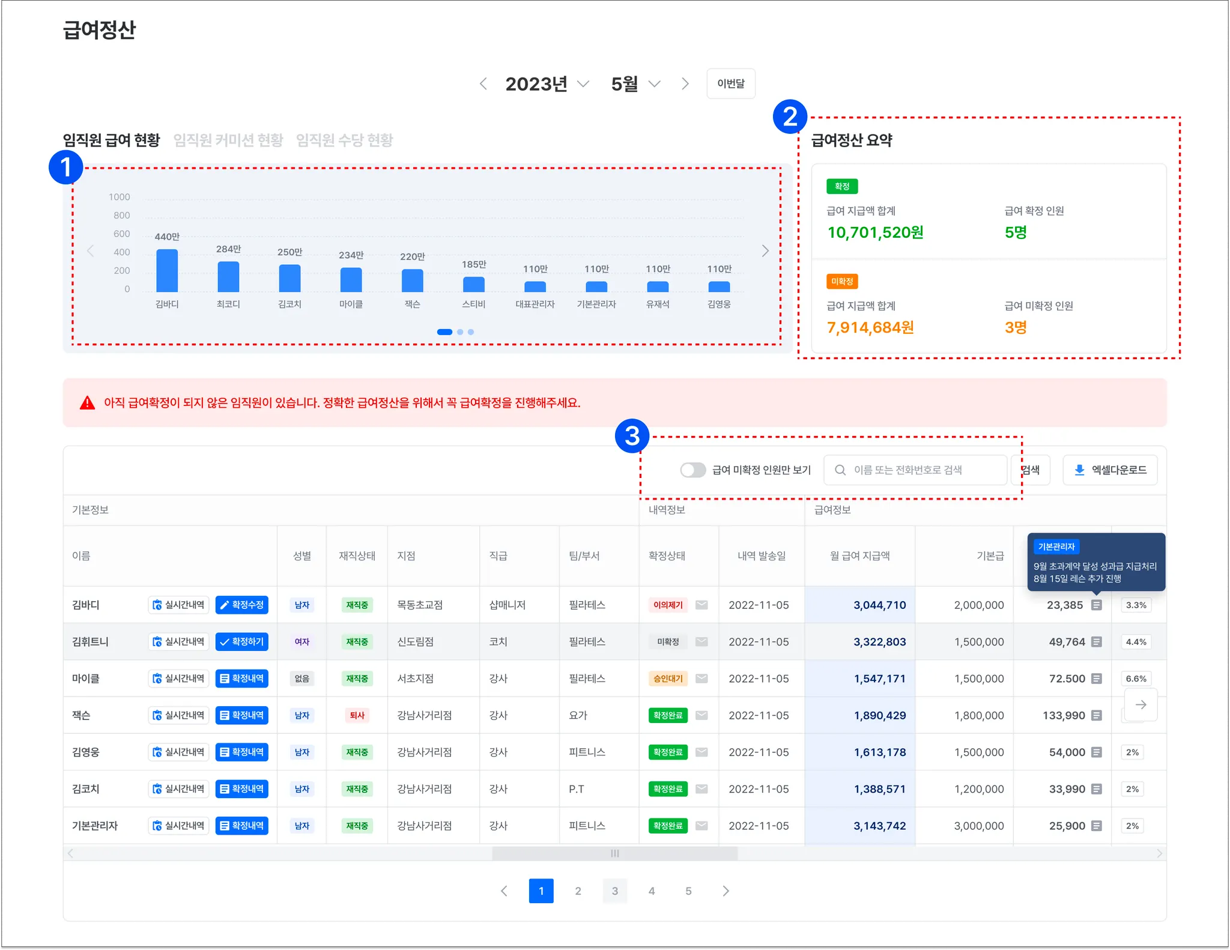1230x950 pixels.
Task: Click the memo note icon beside 49,764
Action: pyautogui.click(x=1096, y=642)
